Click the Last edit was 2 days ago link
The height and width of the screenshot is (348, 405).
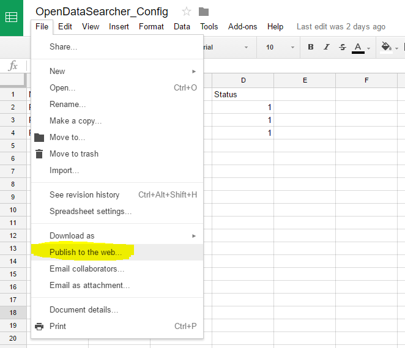[341, 26]
